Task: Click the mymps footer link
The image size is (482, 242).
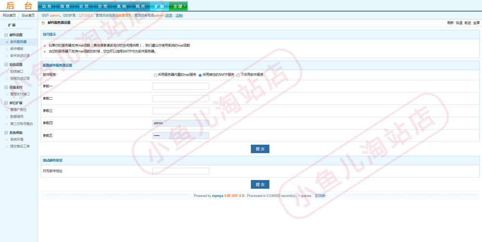Action: coord(218,196)
